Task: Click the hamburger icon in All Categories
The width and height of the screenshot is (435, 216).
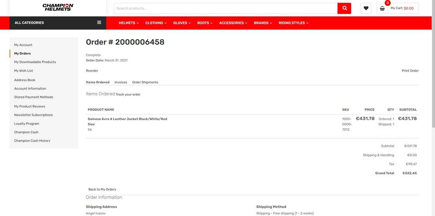Action: [99, 23]
